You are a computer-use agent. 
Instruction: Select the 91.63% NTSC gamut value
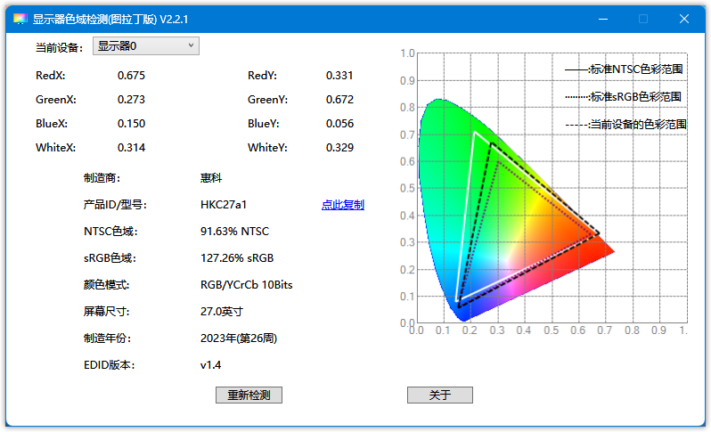tap(234, 232)
